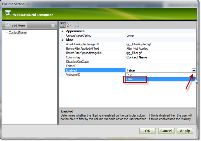
Task: Choose True from the dropdown list
Action: [x=129, y=75]
